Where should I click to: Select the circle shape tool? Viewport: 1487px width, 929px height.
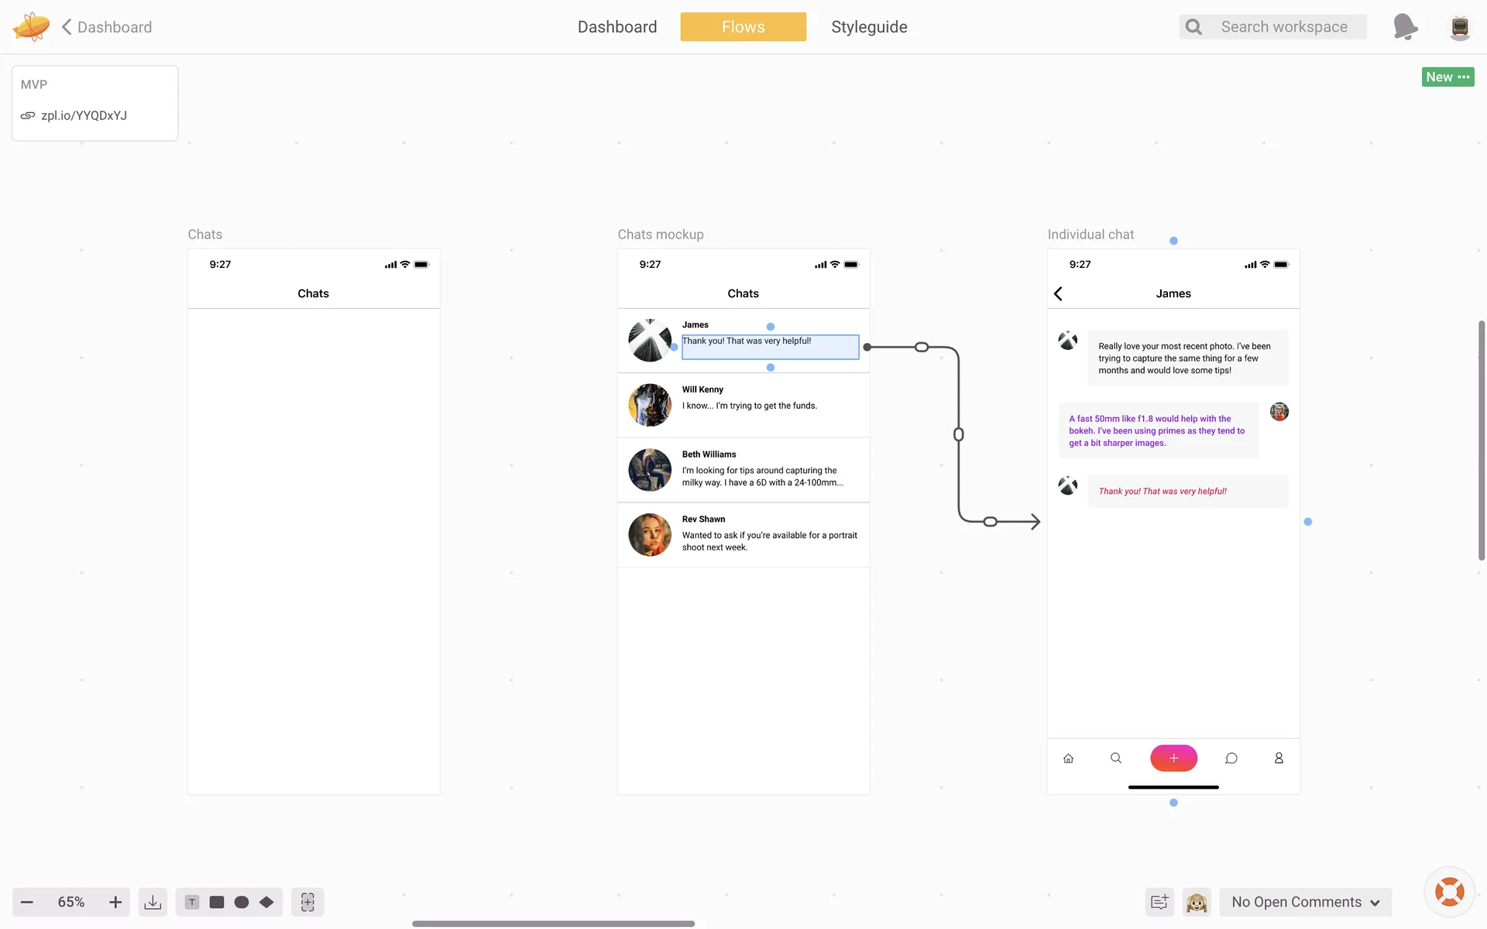click(x=242, y=902)
